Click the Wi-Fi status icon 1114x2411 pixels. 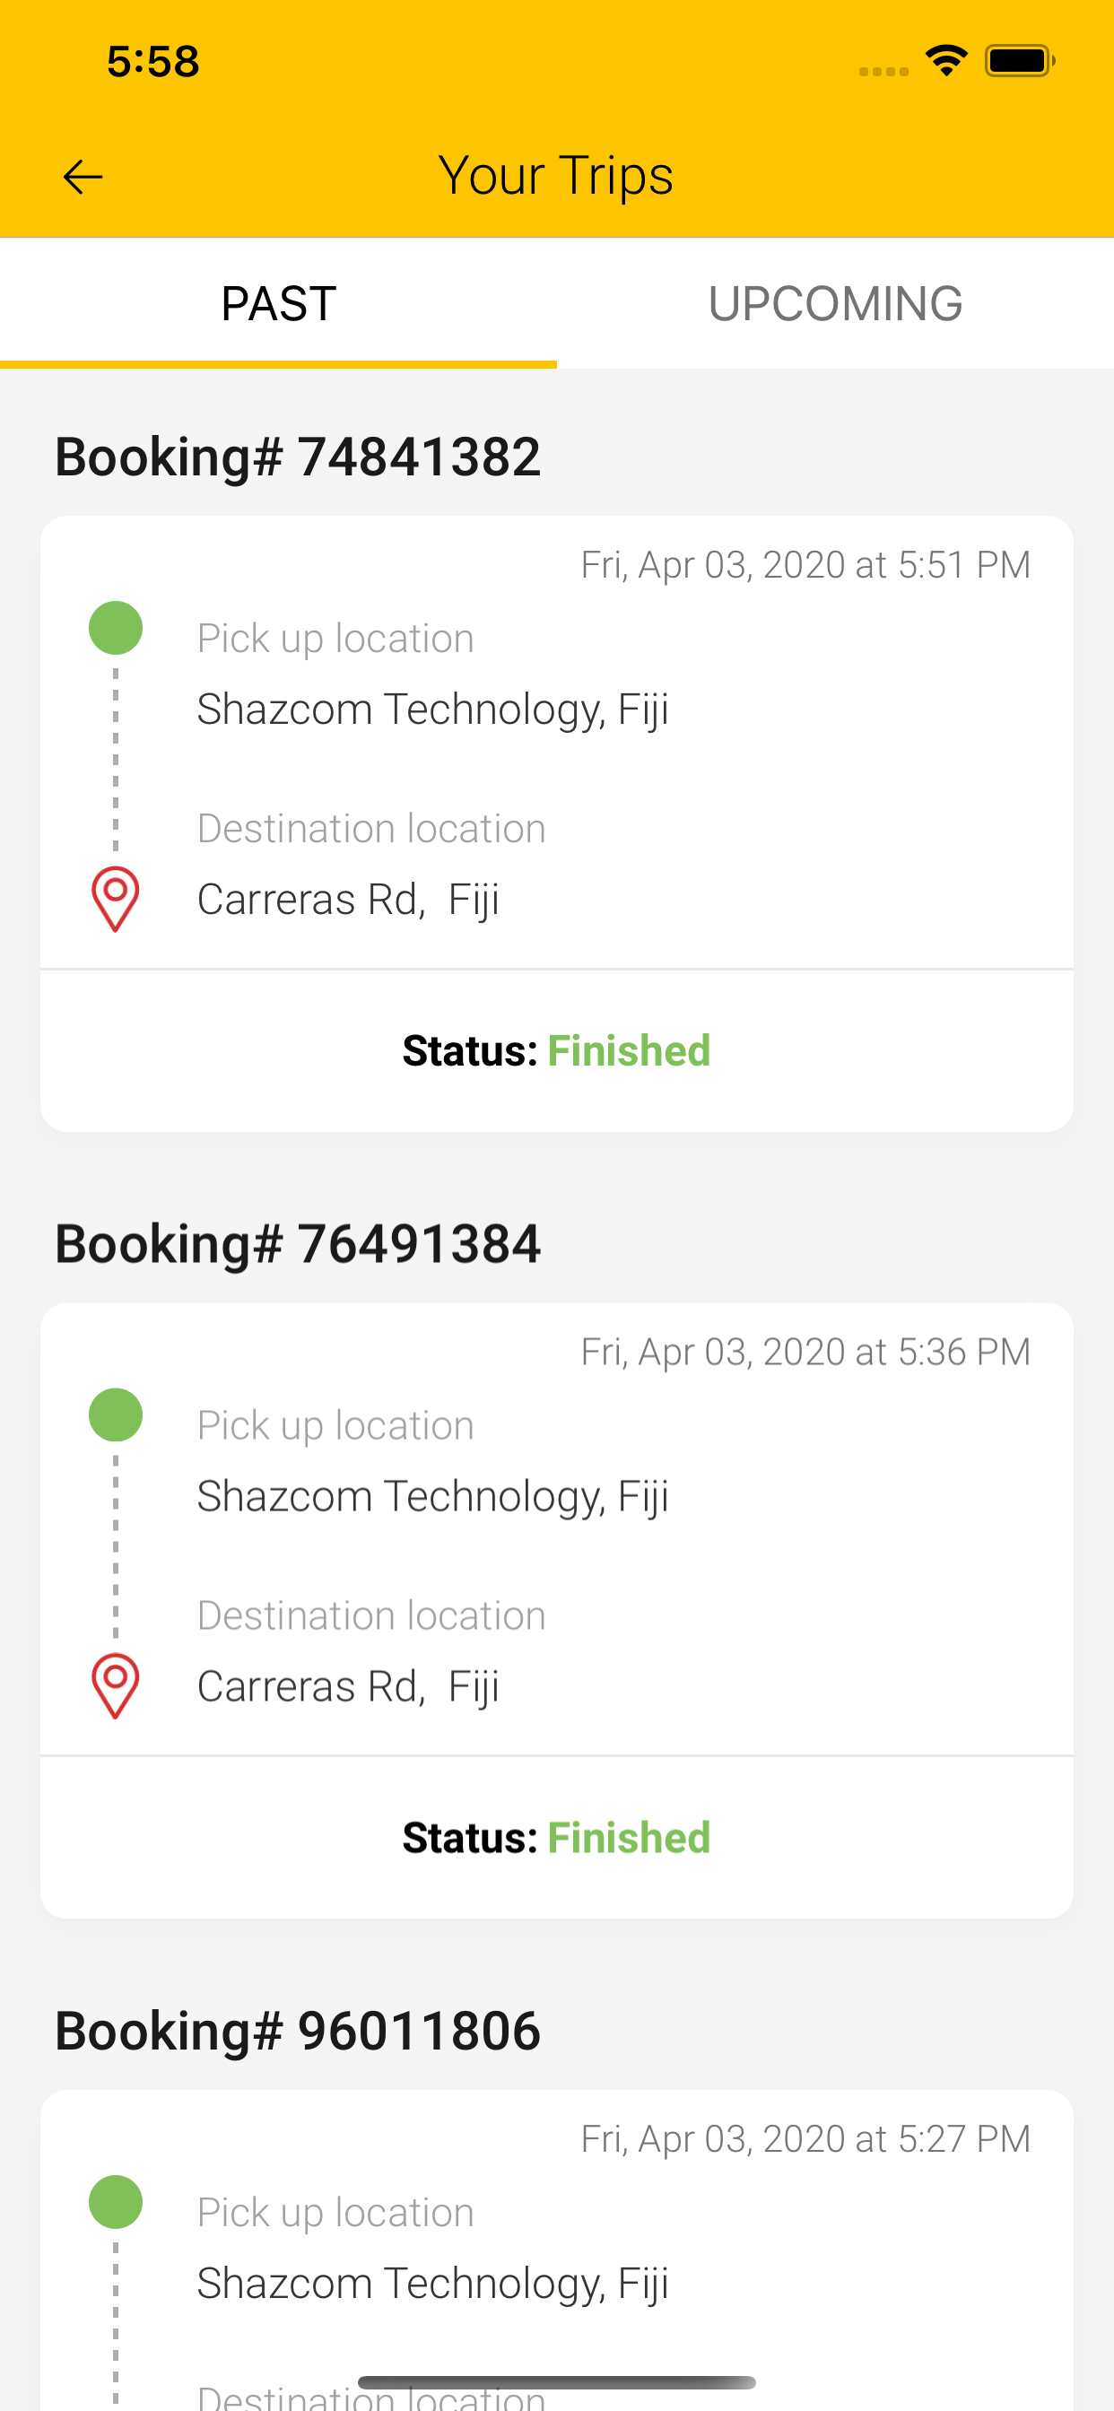pos(946,61)
